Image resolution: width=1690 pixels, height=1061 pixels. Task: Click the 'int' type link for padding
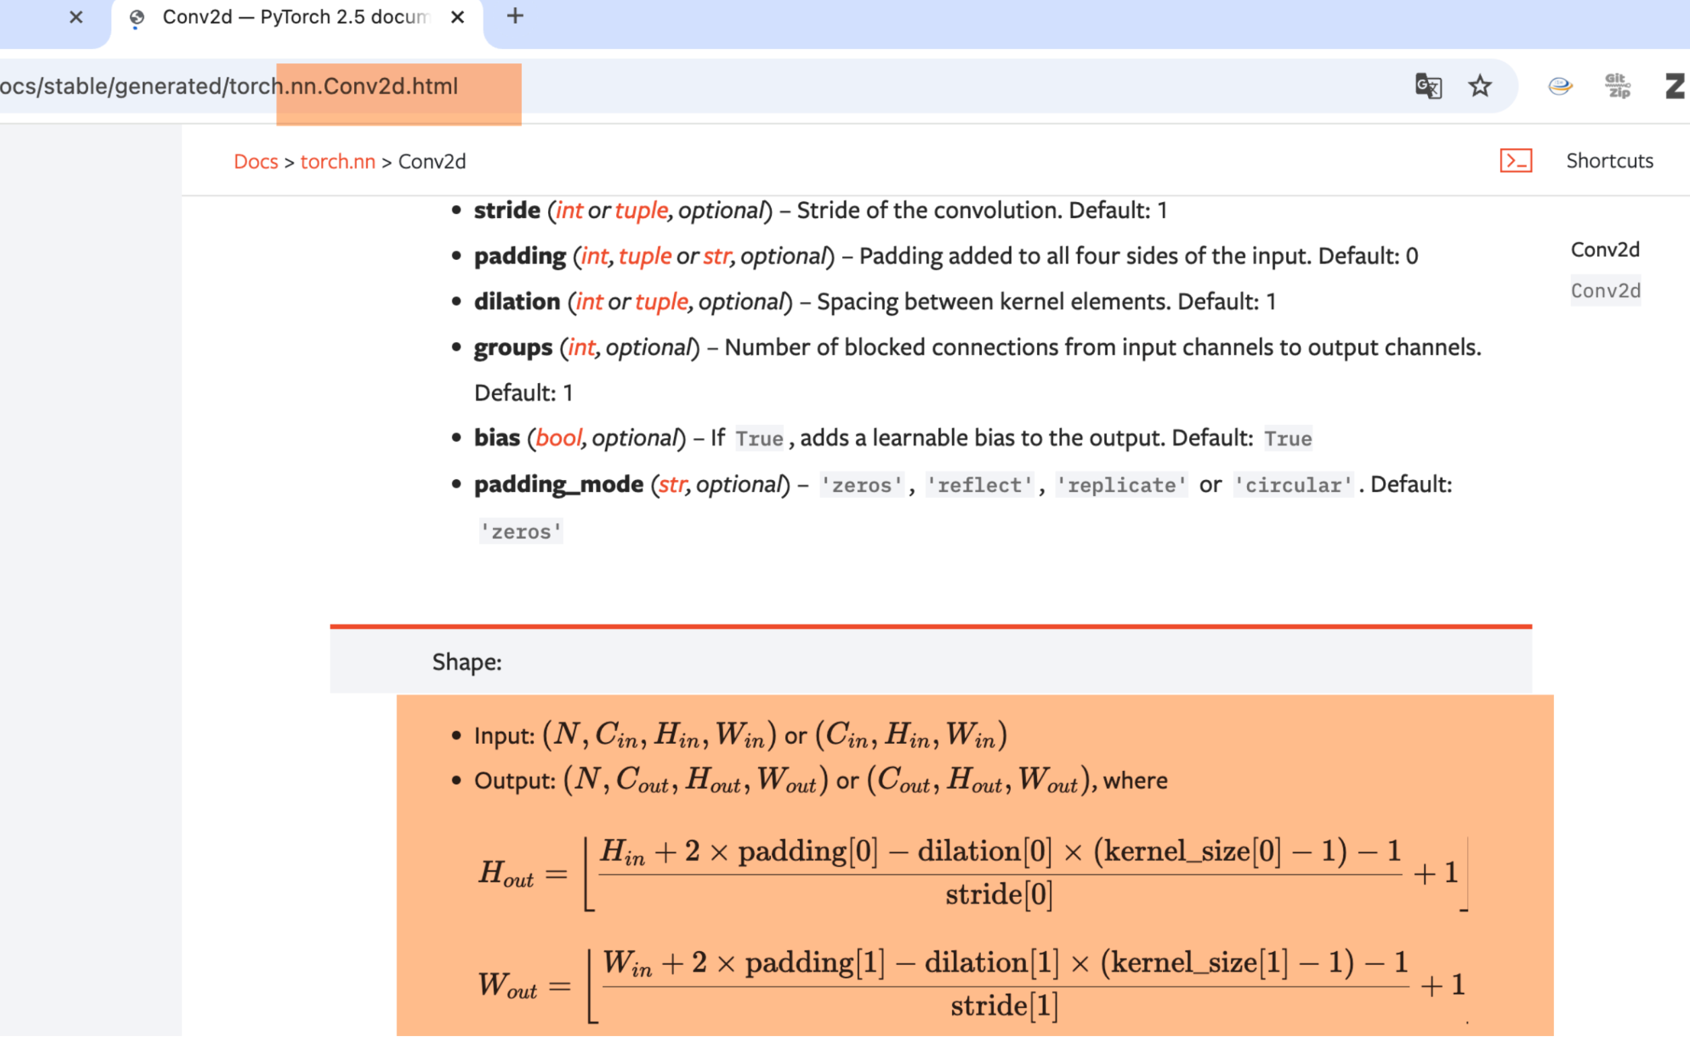click(595, 256)
